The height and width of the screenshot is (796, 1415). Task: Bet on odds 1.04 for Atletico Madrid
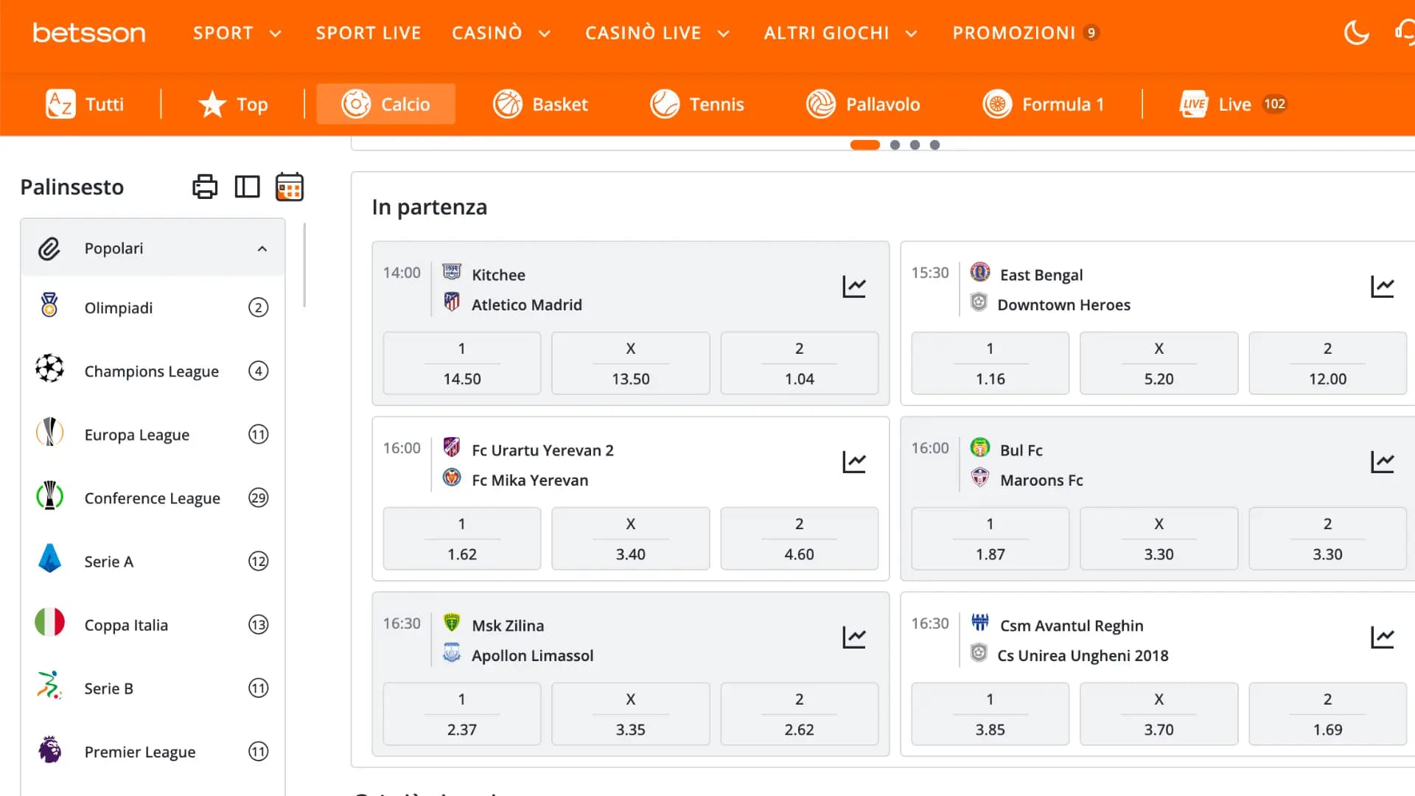point(799,363)
